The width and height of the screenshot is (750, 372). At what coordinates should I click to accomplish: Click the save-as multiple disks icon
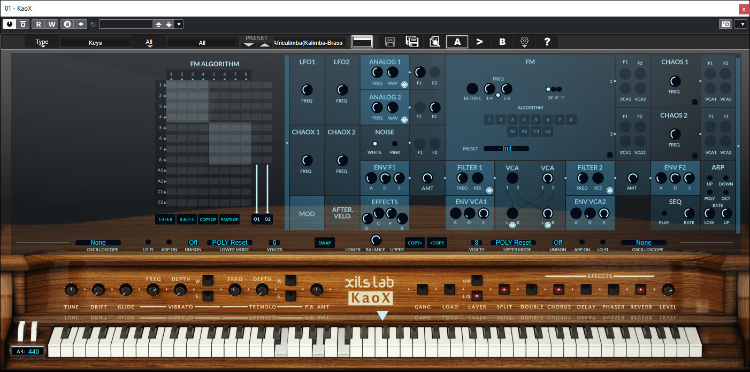point(412,42)
